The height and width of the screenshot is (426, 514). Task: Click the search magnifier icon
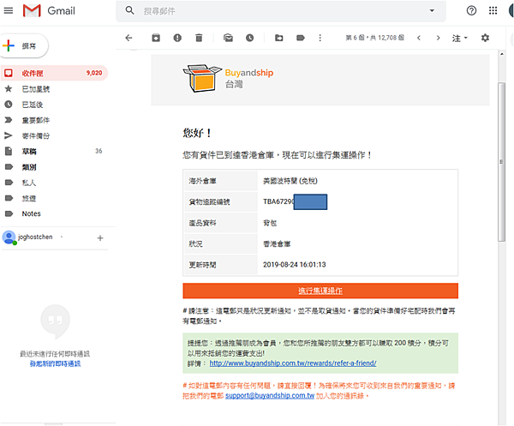coord(130,11)
